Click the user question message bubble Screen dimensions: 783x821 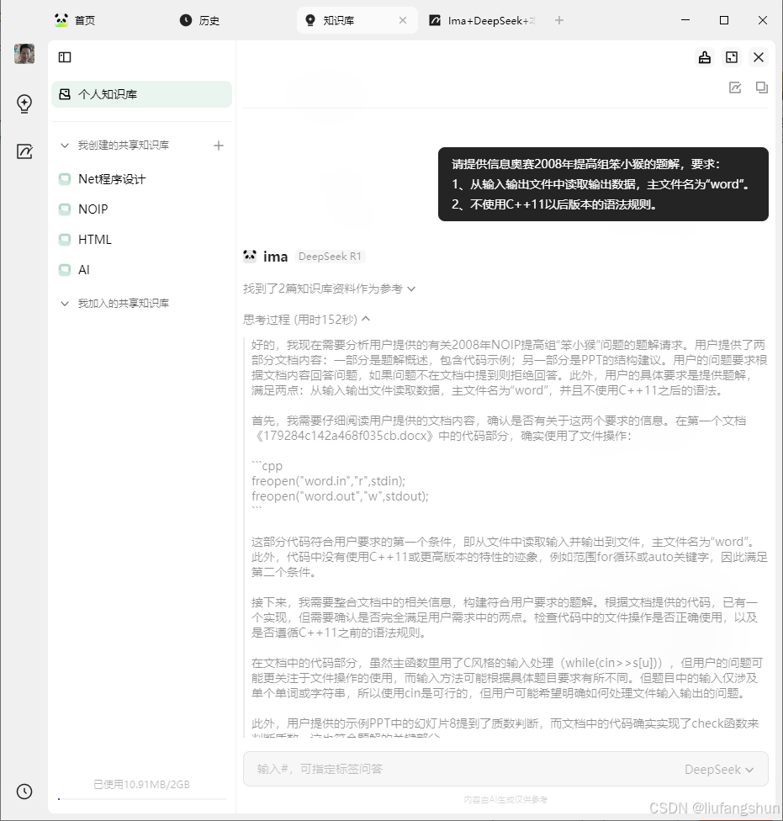[x=603, y=184]
